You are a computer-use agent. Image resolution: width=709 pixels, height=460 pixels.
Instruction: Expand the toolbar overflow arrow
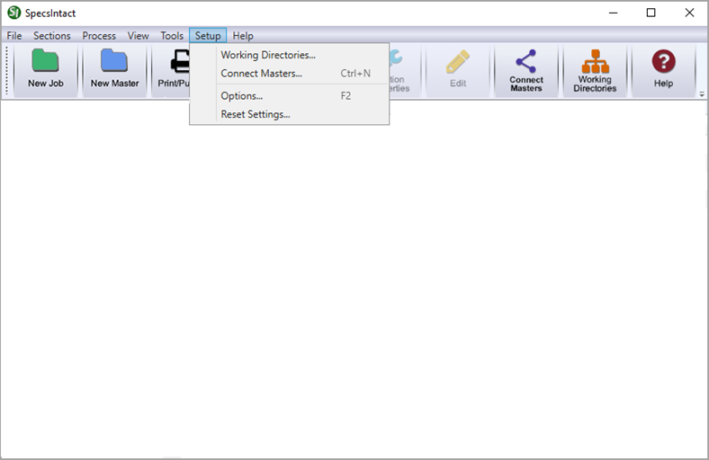[x=702, y=94]
